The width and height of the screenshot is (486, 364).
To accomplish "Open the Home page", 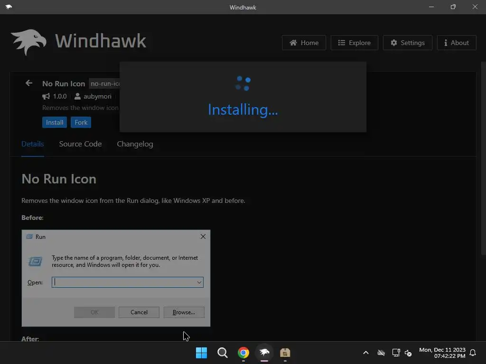I will coord(304,43).
